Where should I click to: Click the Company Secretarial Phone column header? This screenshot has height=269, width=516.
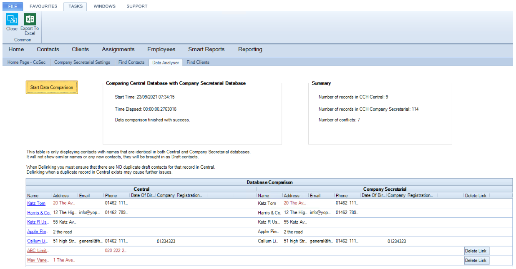[x=347, y=196]
